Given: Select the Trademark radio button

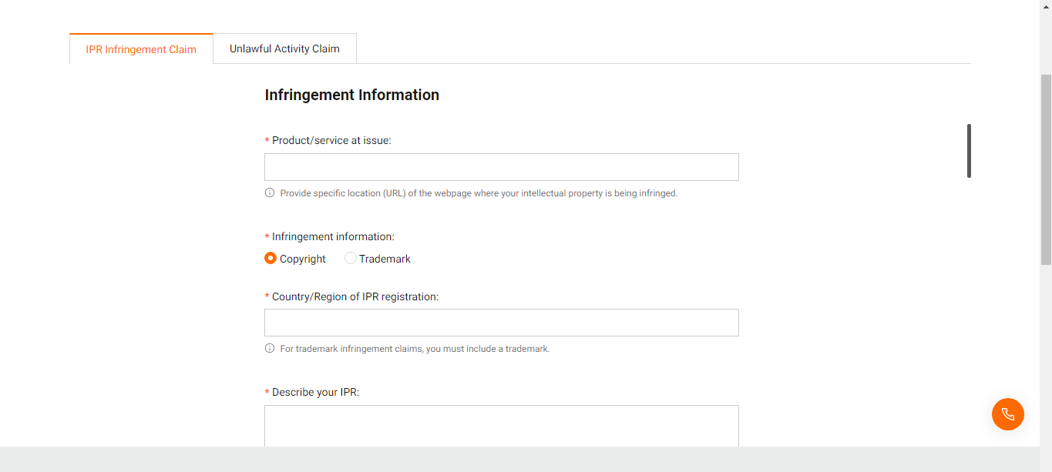Looking at the screenshot, I should pos(351,259).
